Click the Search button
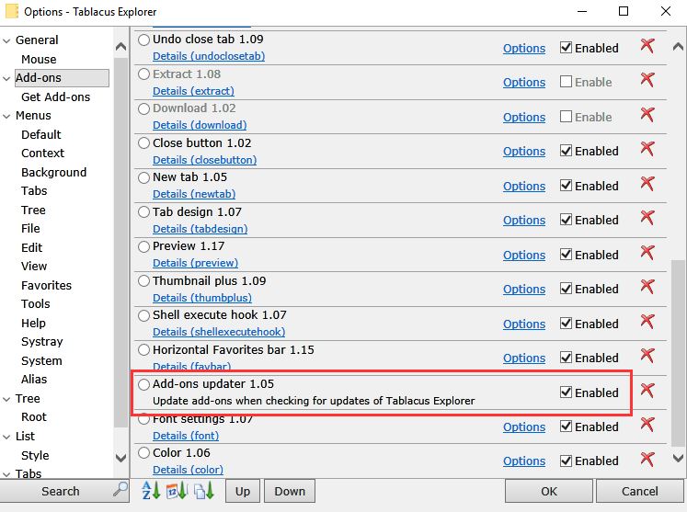Viewport: 687px width, 512px height. [x=64, y=491]
